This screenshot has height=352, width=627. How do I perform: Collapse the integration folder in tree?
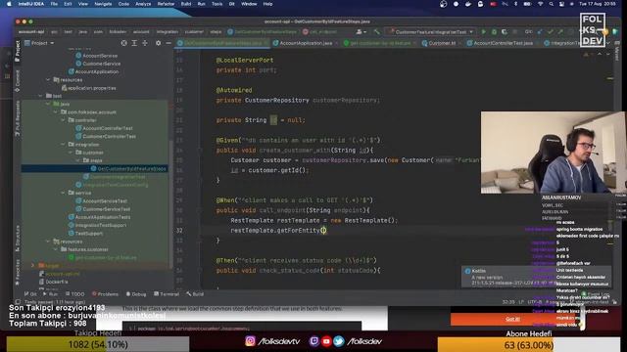[x=63, y=145]
